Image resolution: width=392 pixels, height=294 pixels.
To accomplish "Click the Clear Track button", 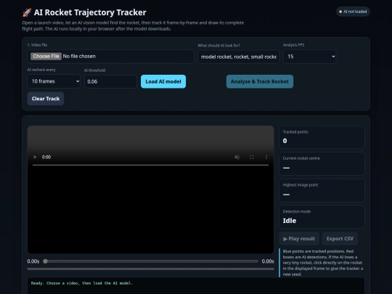I will (46, 99).
